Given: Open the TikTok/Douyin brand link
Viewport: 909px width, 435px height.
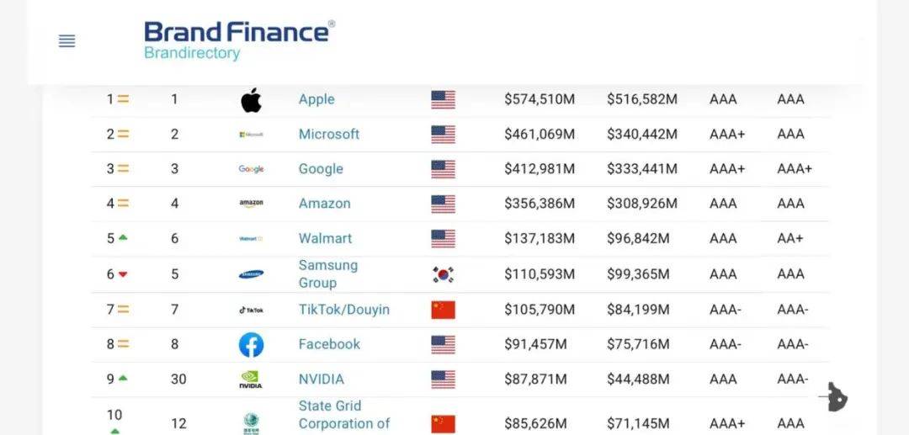Looking at the screenshot, I should tap(343, 310).
